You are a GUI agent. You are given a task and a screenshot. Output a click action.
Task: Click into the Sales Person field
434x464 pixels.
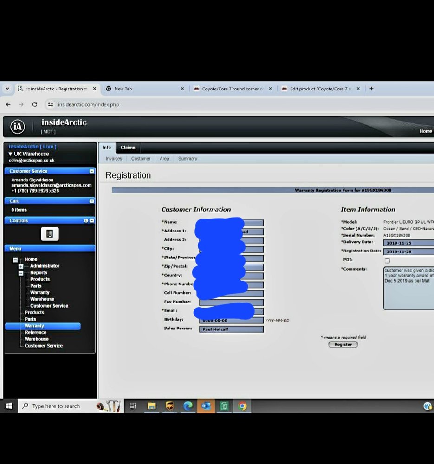point(231,329)
